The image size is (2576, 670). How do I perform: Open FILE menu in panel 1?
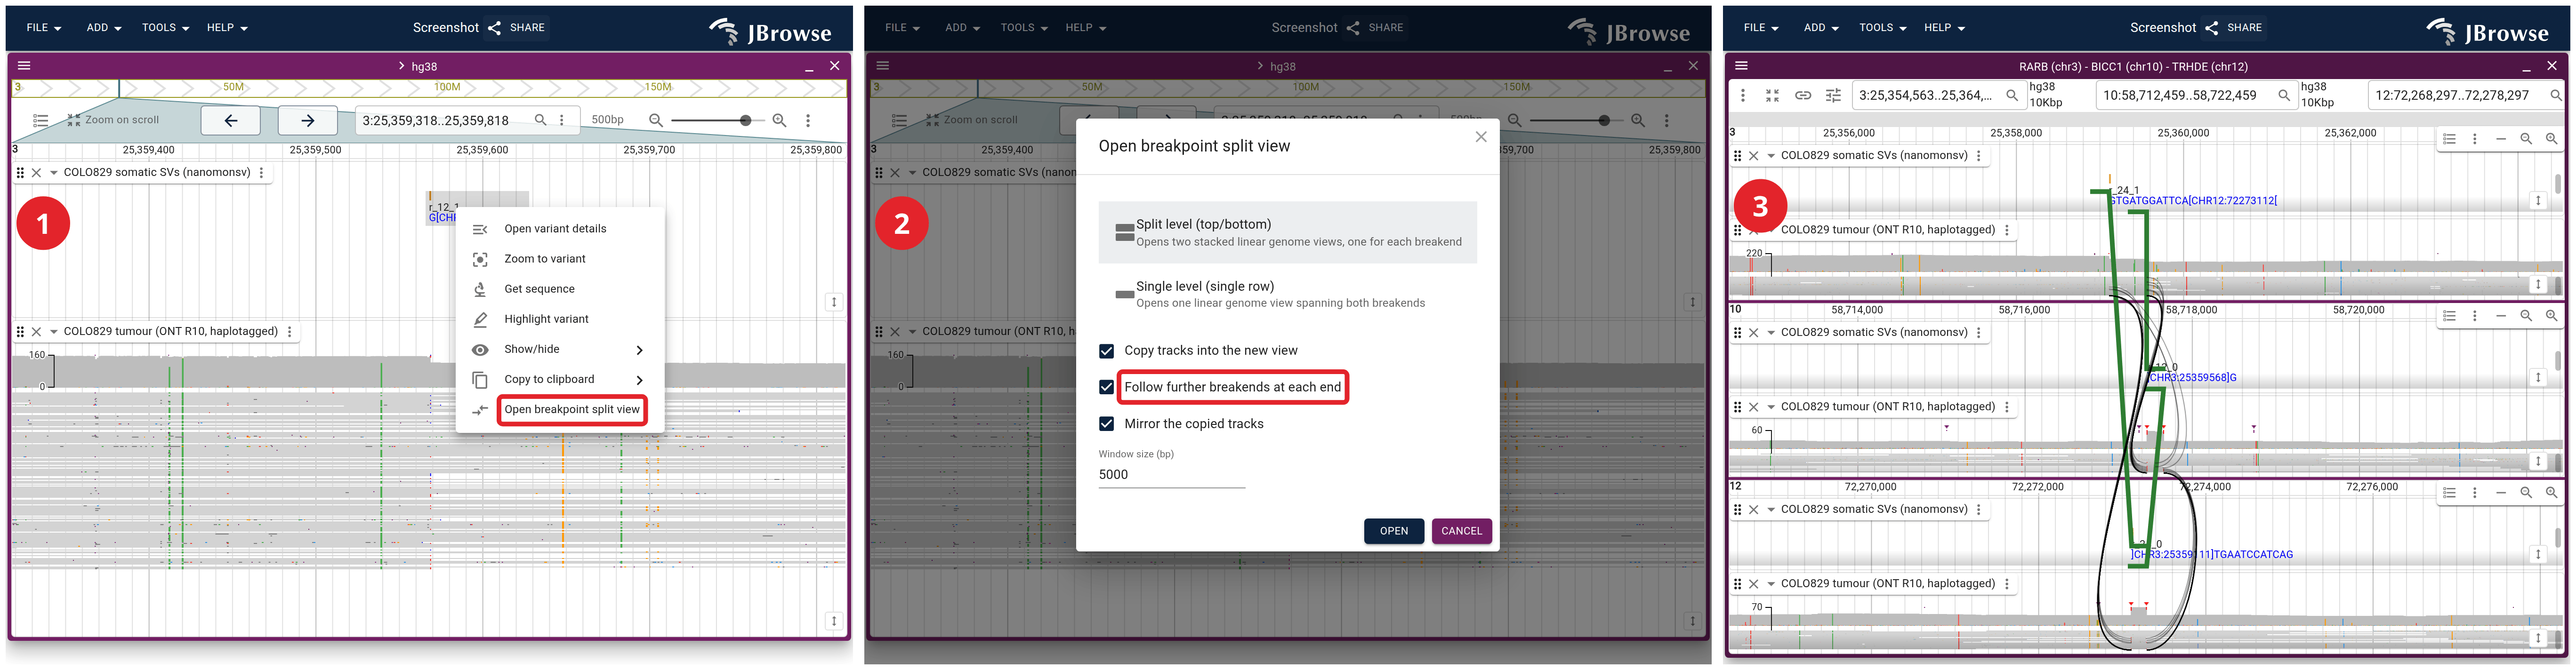(x=44, y=28)
